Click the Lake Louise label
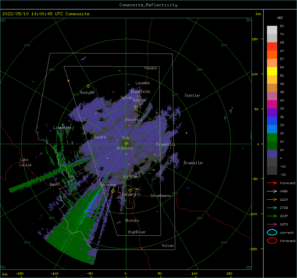297x278 pixels. (x=25, y=162)
